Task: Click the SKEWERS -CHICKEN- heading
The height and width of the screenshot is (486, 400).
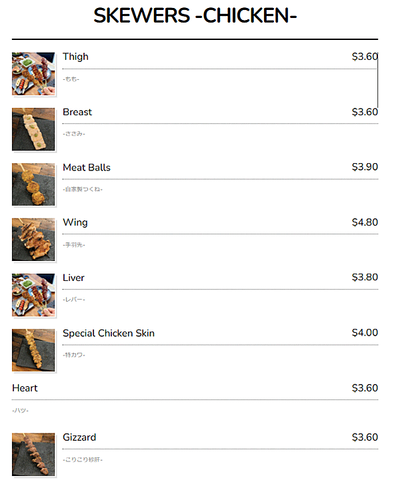Action: [x=195, y=15]
